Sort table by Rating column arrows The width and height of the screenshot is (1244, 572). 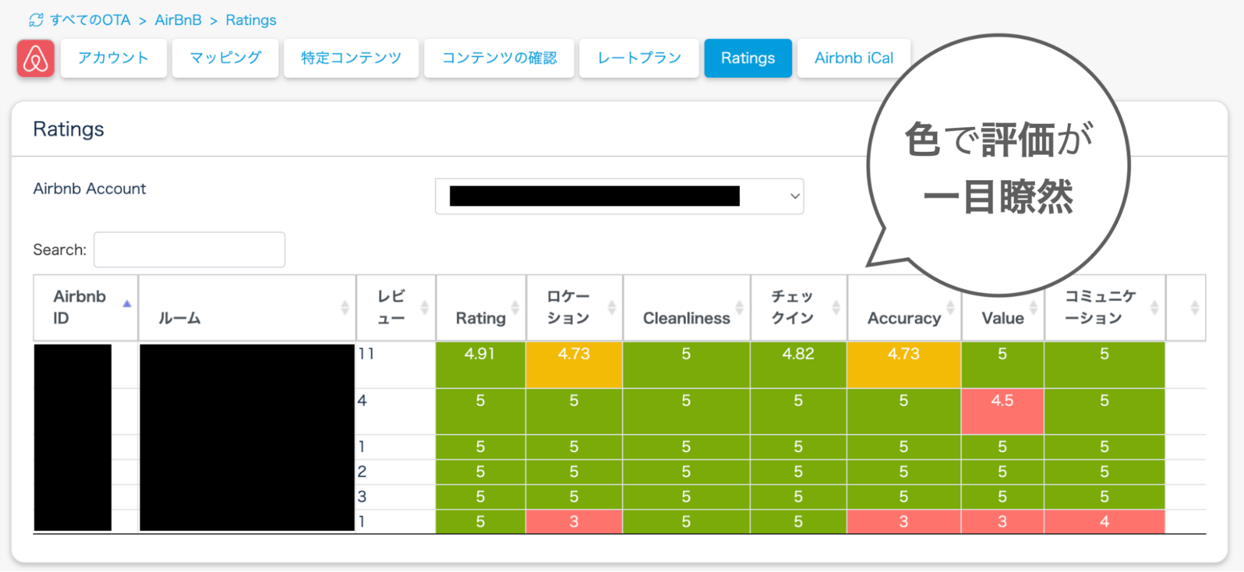pyautogui.click(x=515, y=307)
